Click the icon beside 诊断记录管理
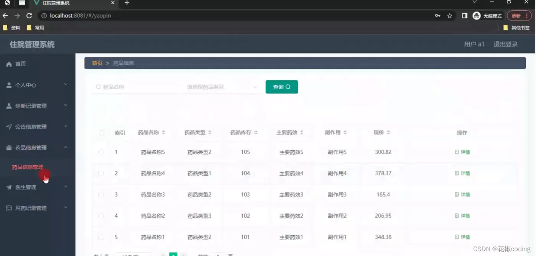 coord(9,106)
